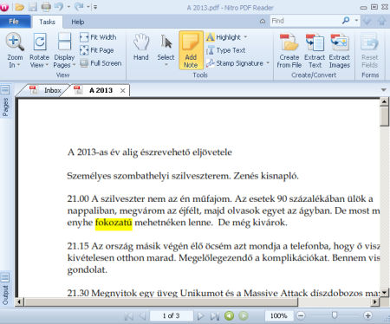Go to the previous page

(142, 316)
